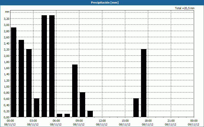This screenshot has height=127, width=204.
Task: Select the 2,00 y-axis value
Action: tap(7, 56)
